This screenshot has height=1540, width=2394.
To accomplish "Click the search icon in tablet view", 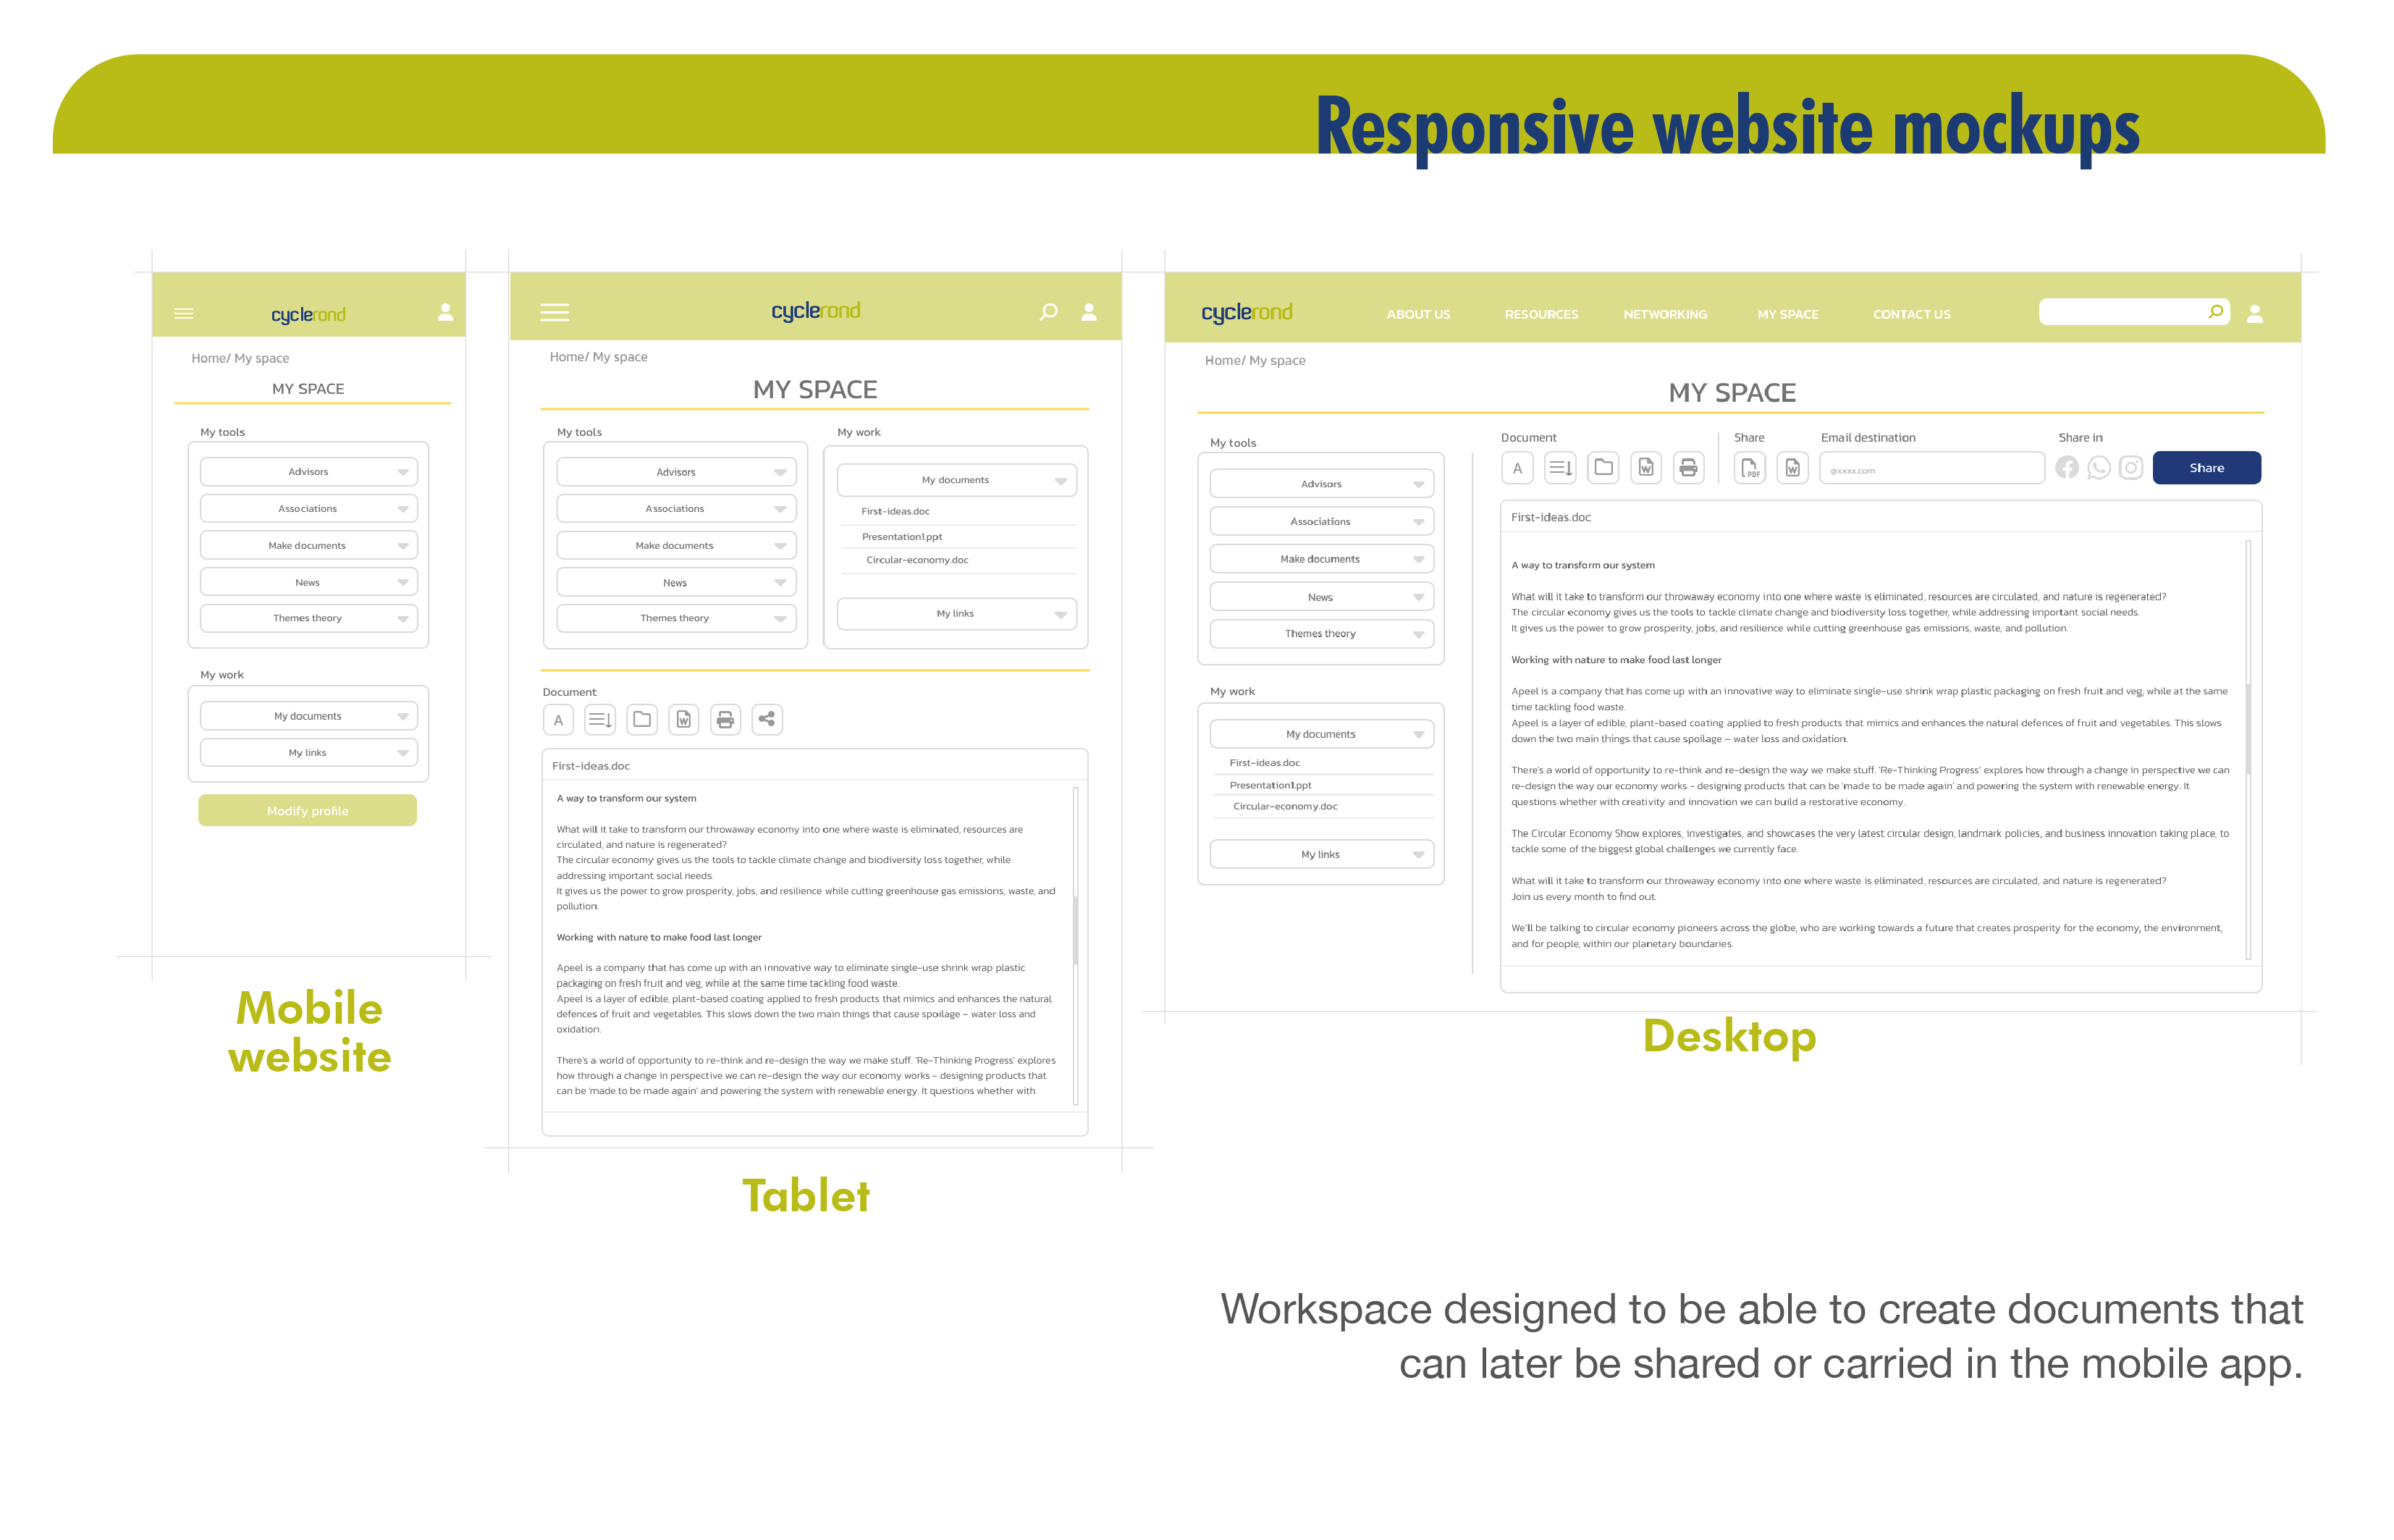I will point(1050,314).
